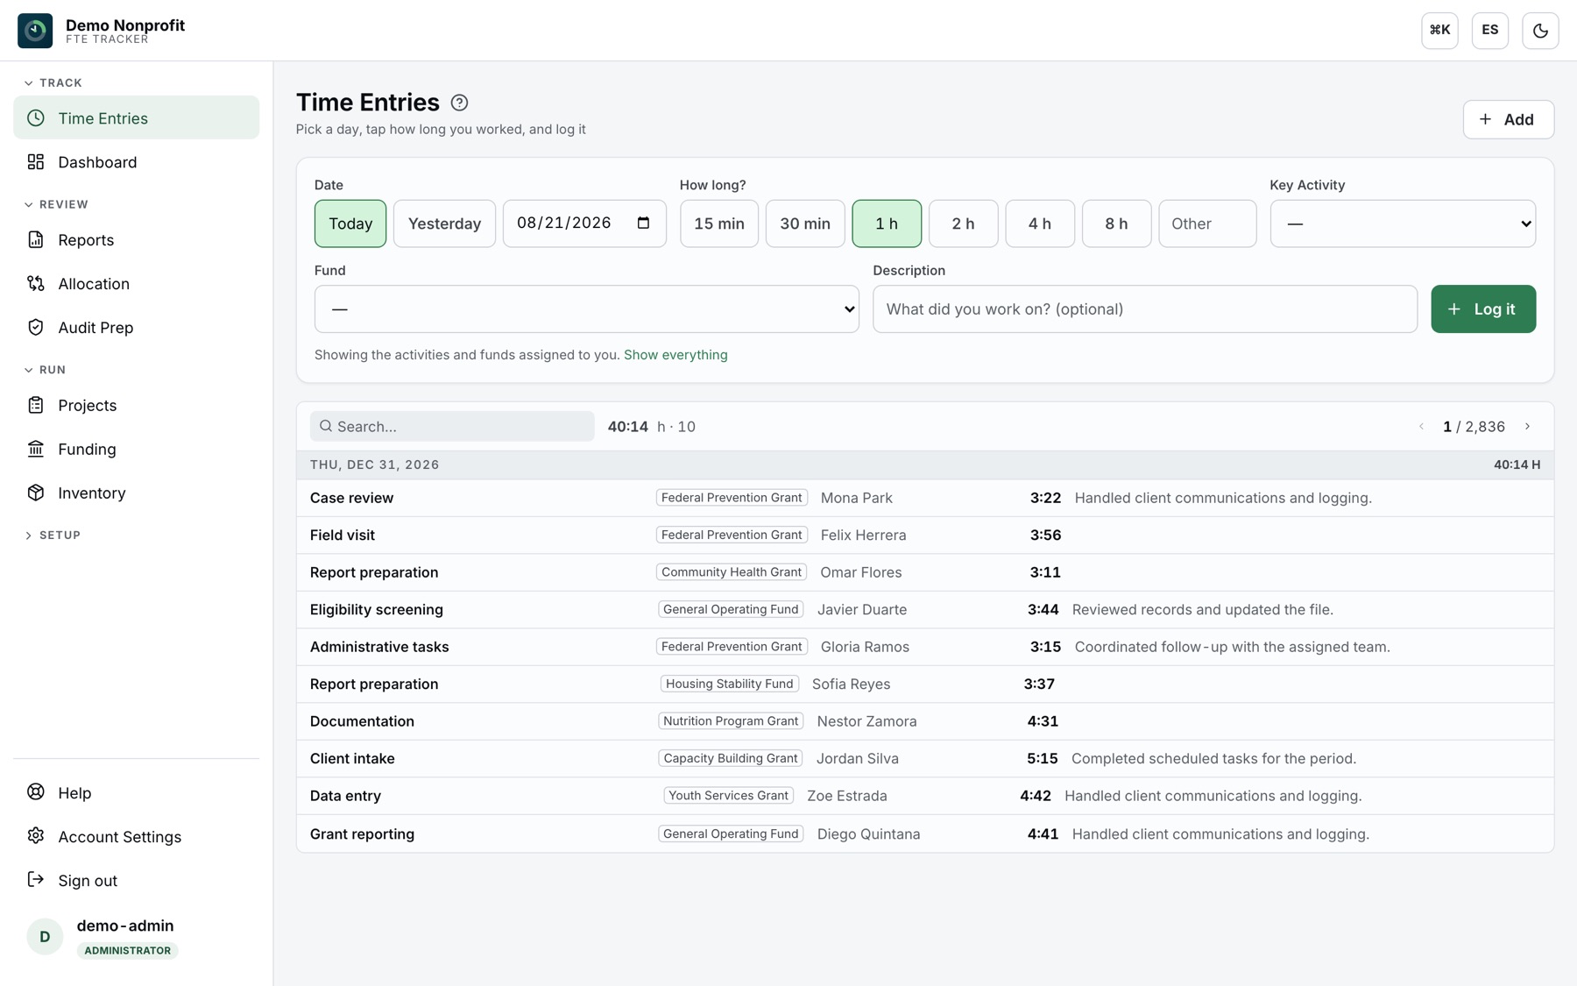Click the Allocation branch icon

point(36,284)
